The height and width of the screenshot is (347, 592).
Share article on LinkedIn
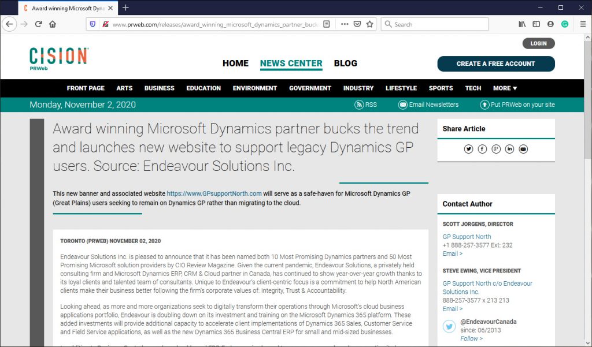point(509,149)
